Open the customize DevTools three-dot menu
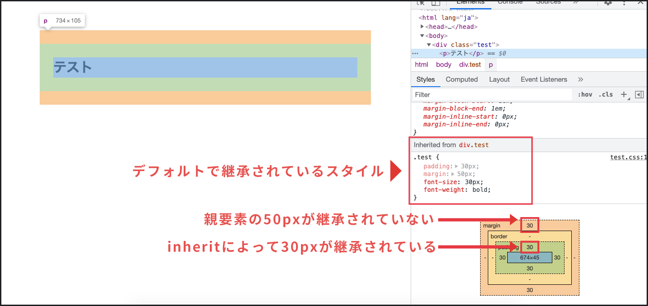 tap(624, 4)
